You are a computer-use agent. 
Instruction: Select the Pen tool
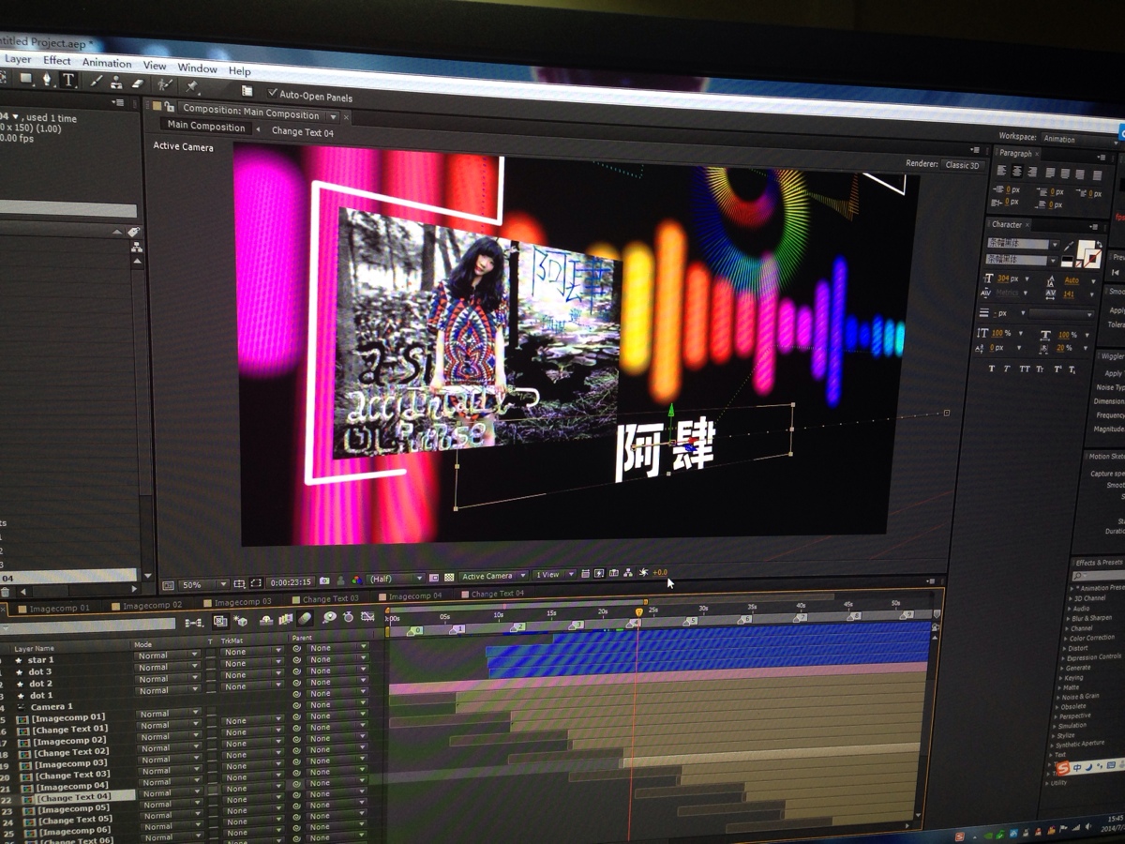click(47, 79)
